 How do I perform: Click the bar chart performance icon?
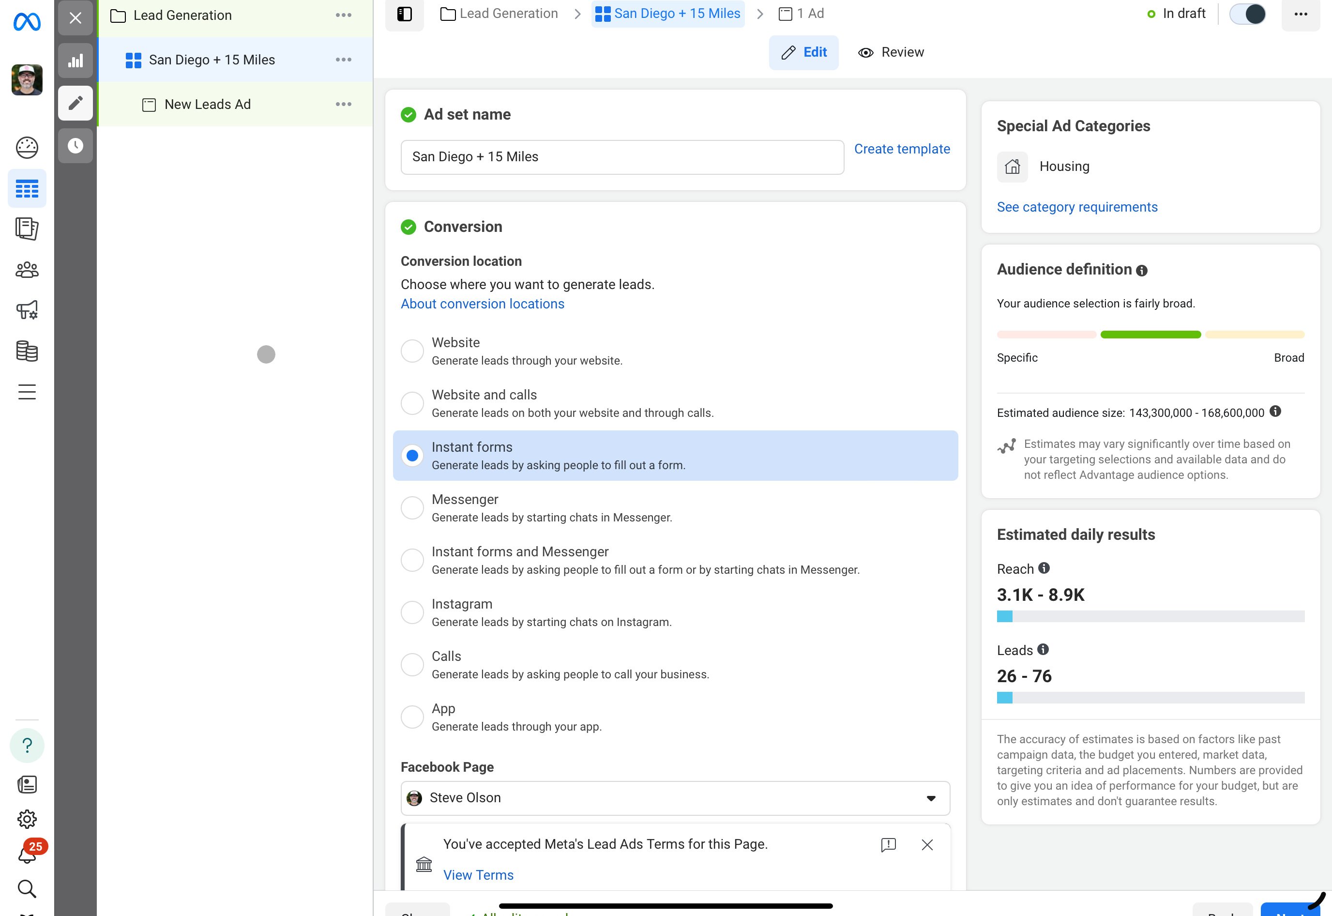point(75,60)
